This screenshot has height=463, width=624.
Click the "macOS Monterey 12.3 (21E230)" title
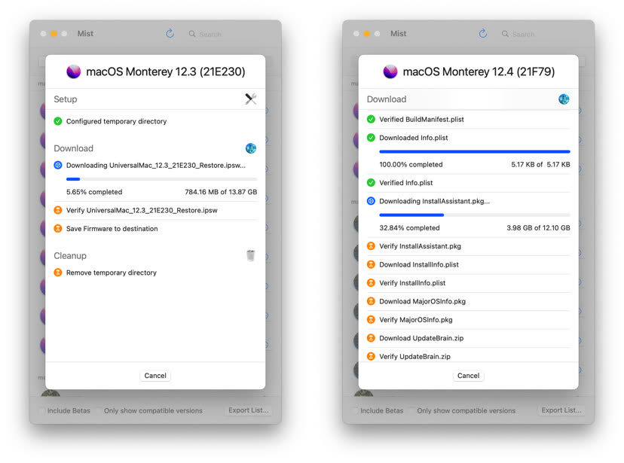coord(166,72)
